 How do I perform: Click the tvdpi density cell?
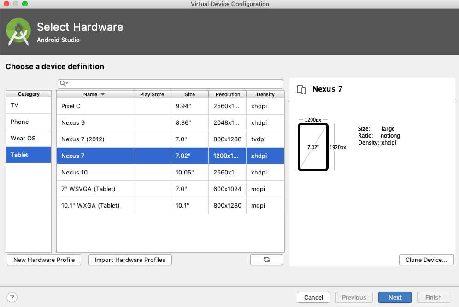[265, 139]
